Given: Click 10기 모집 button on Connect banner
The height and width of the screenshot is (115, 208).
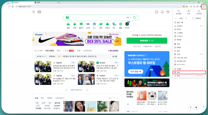Looking at the screenshot, I should pyautogui.click(x=136, y=72).
